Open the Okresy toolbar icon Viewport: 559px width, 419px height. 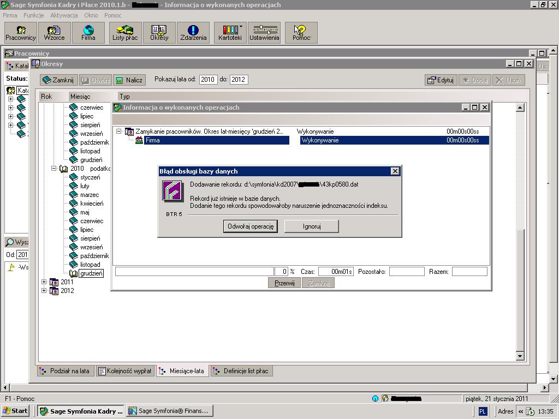pyautogui.click(x=159, y=33)
